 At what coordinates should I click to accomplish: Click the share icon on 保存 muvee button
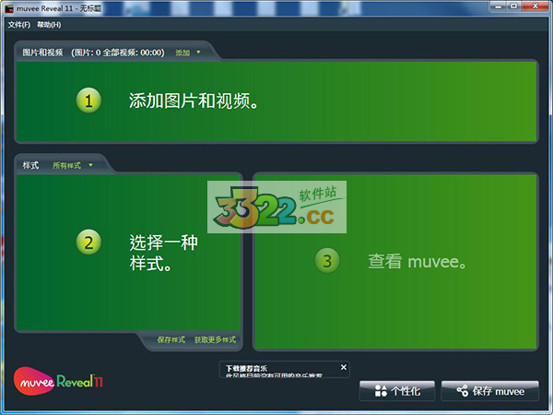tap(463, 391)
